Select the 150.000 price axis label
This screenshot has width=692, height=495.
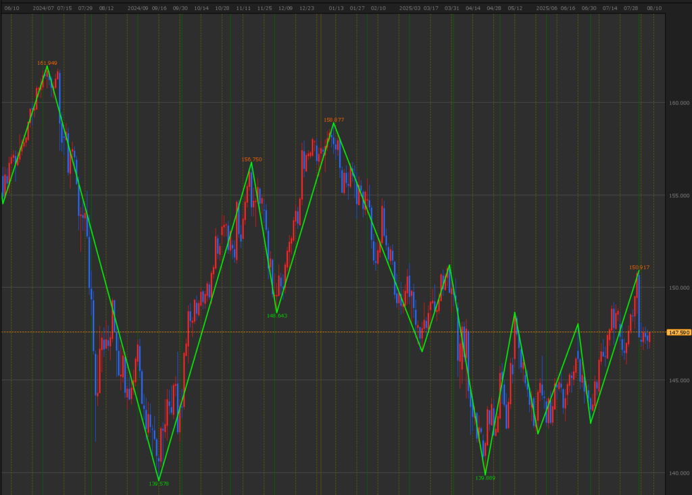pyautogui.click(x=678, y=288)
